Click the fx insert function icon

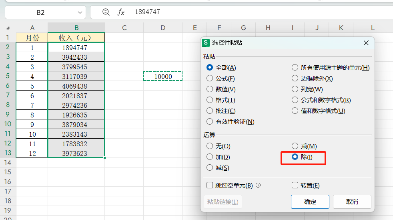[x=121, y=12]
